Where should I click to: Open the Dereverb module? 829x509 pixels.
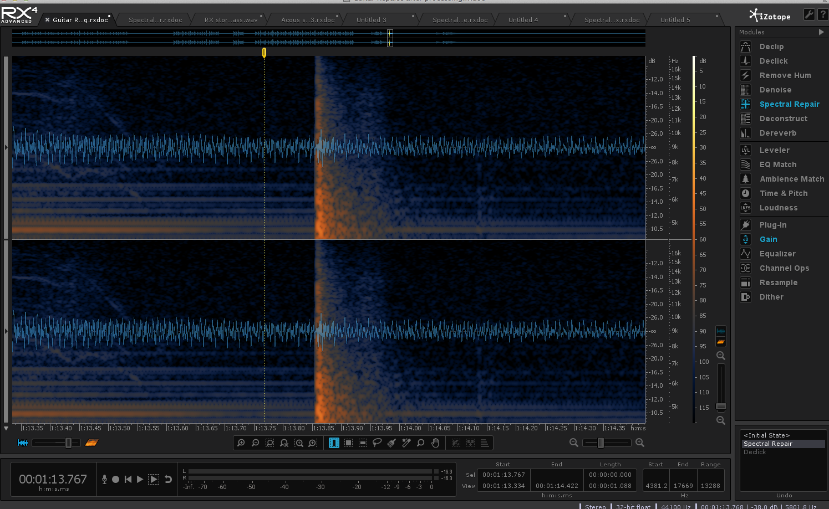tap(777, 133)
